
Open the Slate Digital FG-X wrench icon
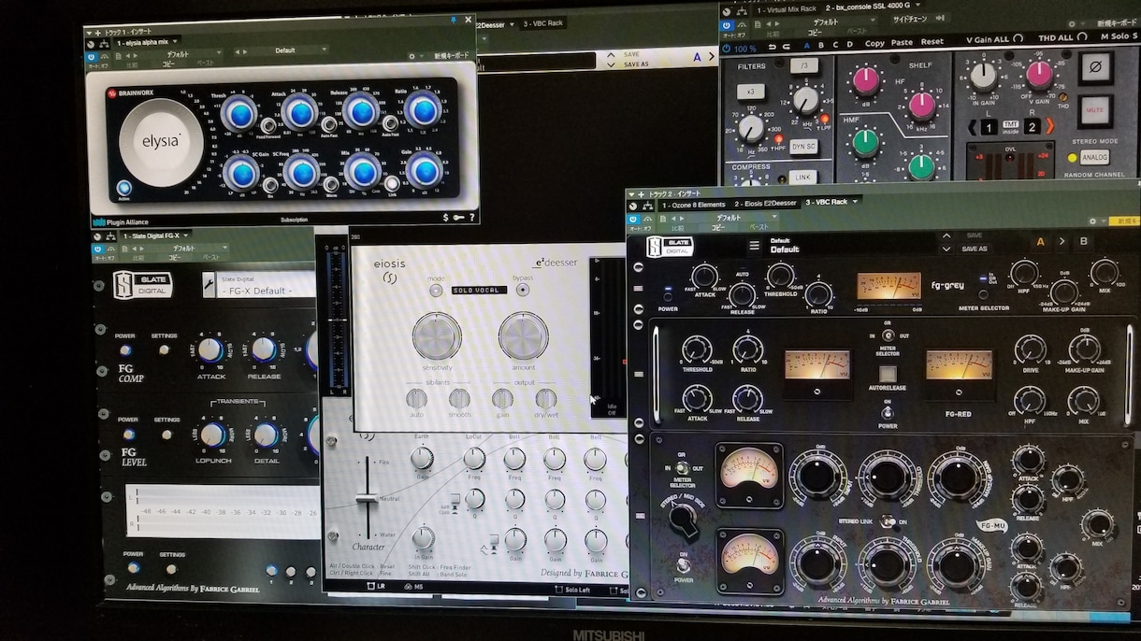tap(209, 284)
